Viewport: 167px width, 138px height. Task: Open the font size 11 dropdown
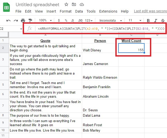(135, 20)
